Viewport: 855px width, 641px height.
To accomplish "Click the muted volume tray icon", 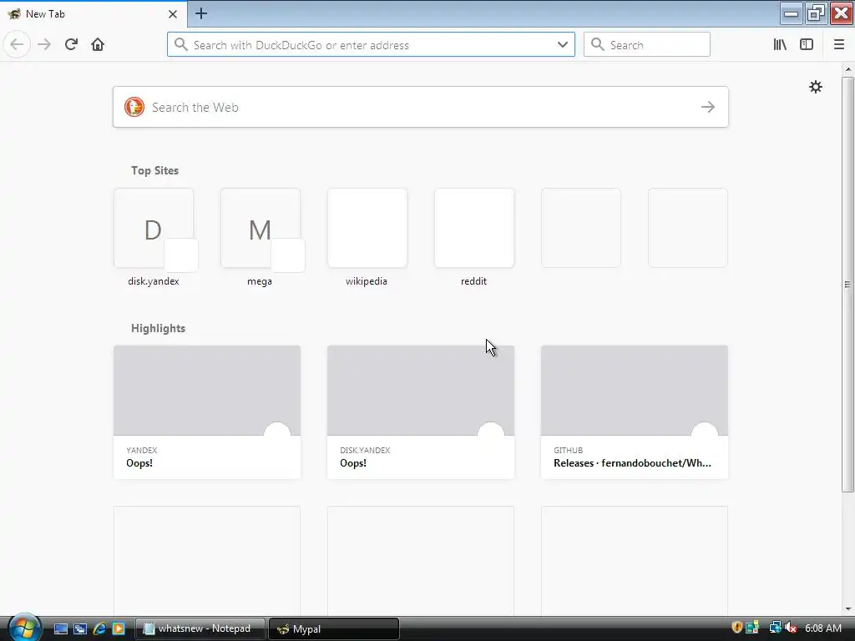I will [x=791, y=628].
